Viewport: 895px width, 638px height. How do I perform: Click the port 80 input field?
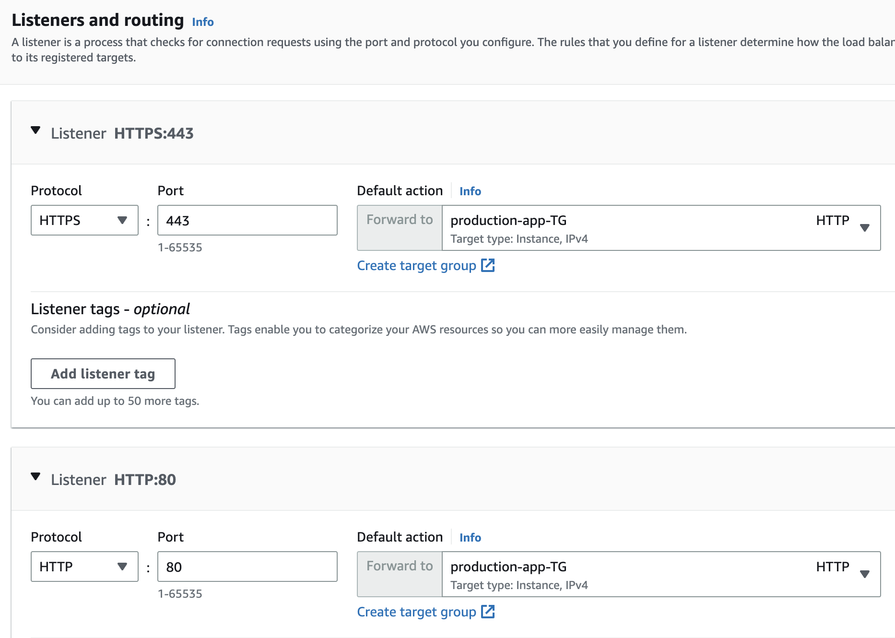click(x=247, y=567)
